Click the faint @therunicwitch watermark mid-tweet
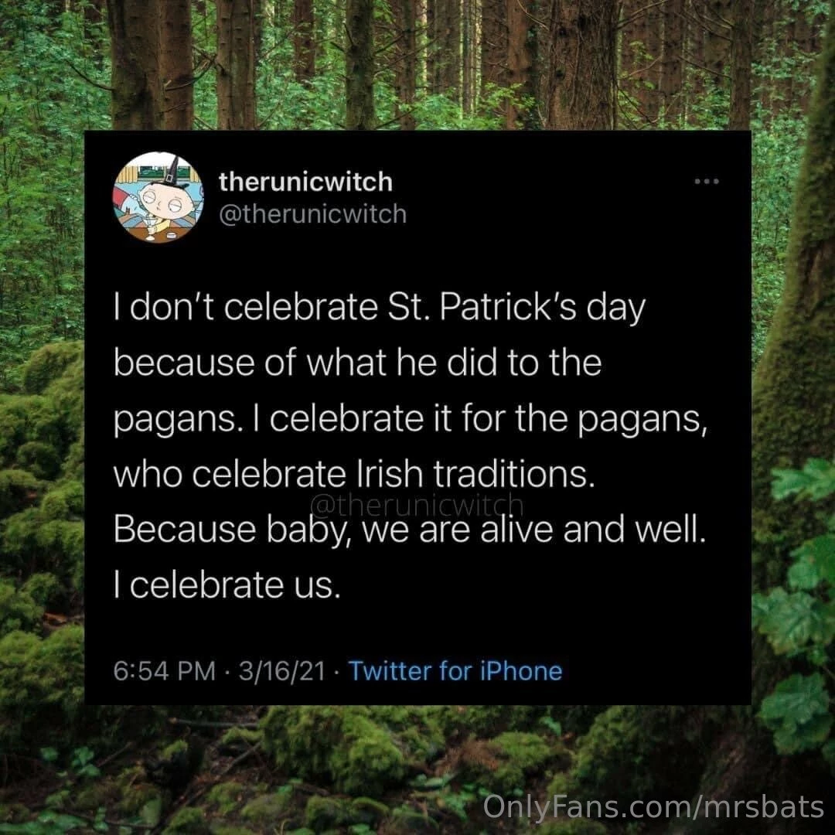 [x=416, y=505]
